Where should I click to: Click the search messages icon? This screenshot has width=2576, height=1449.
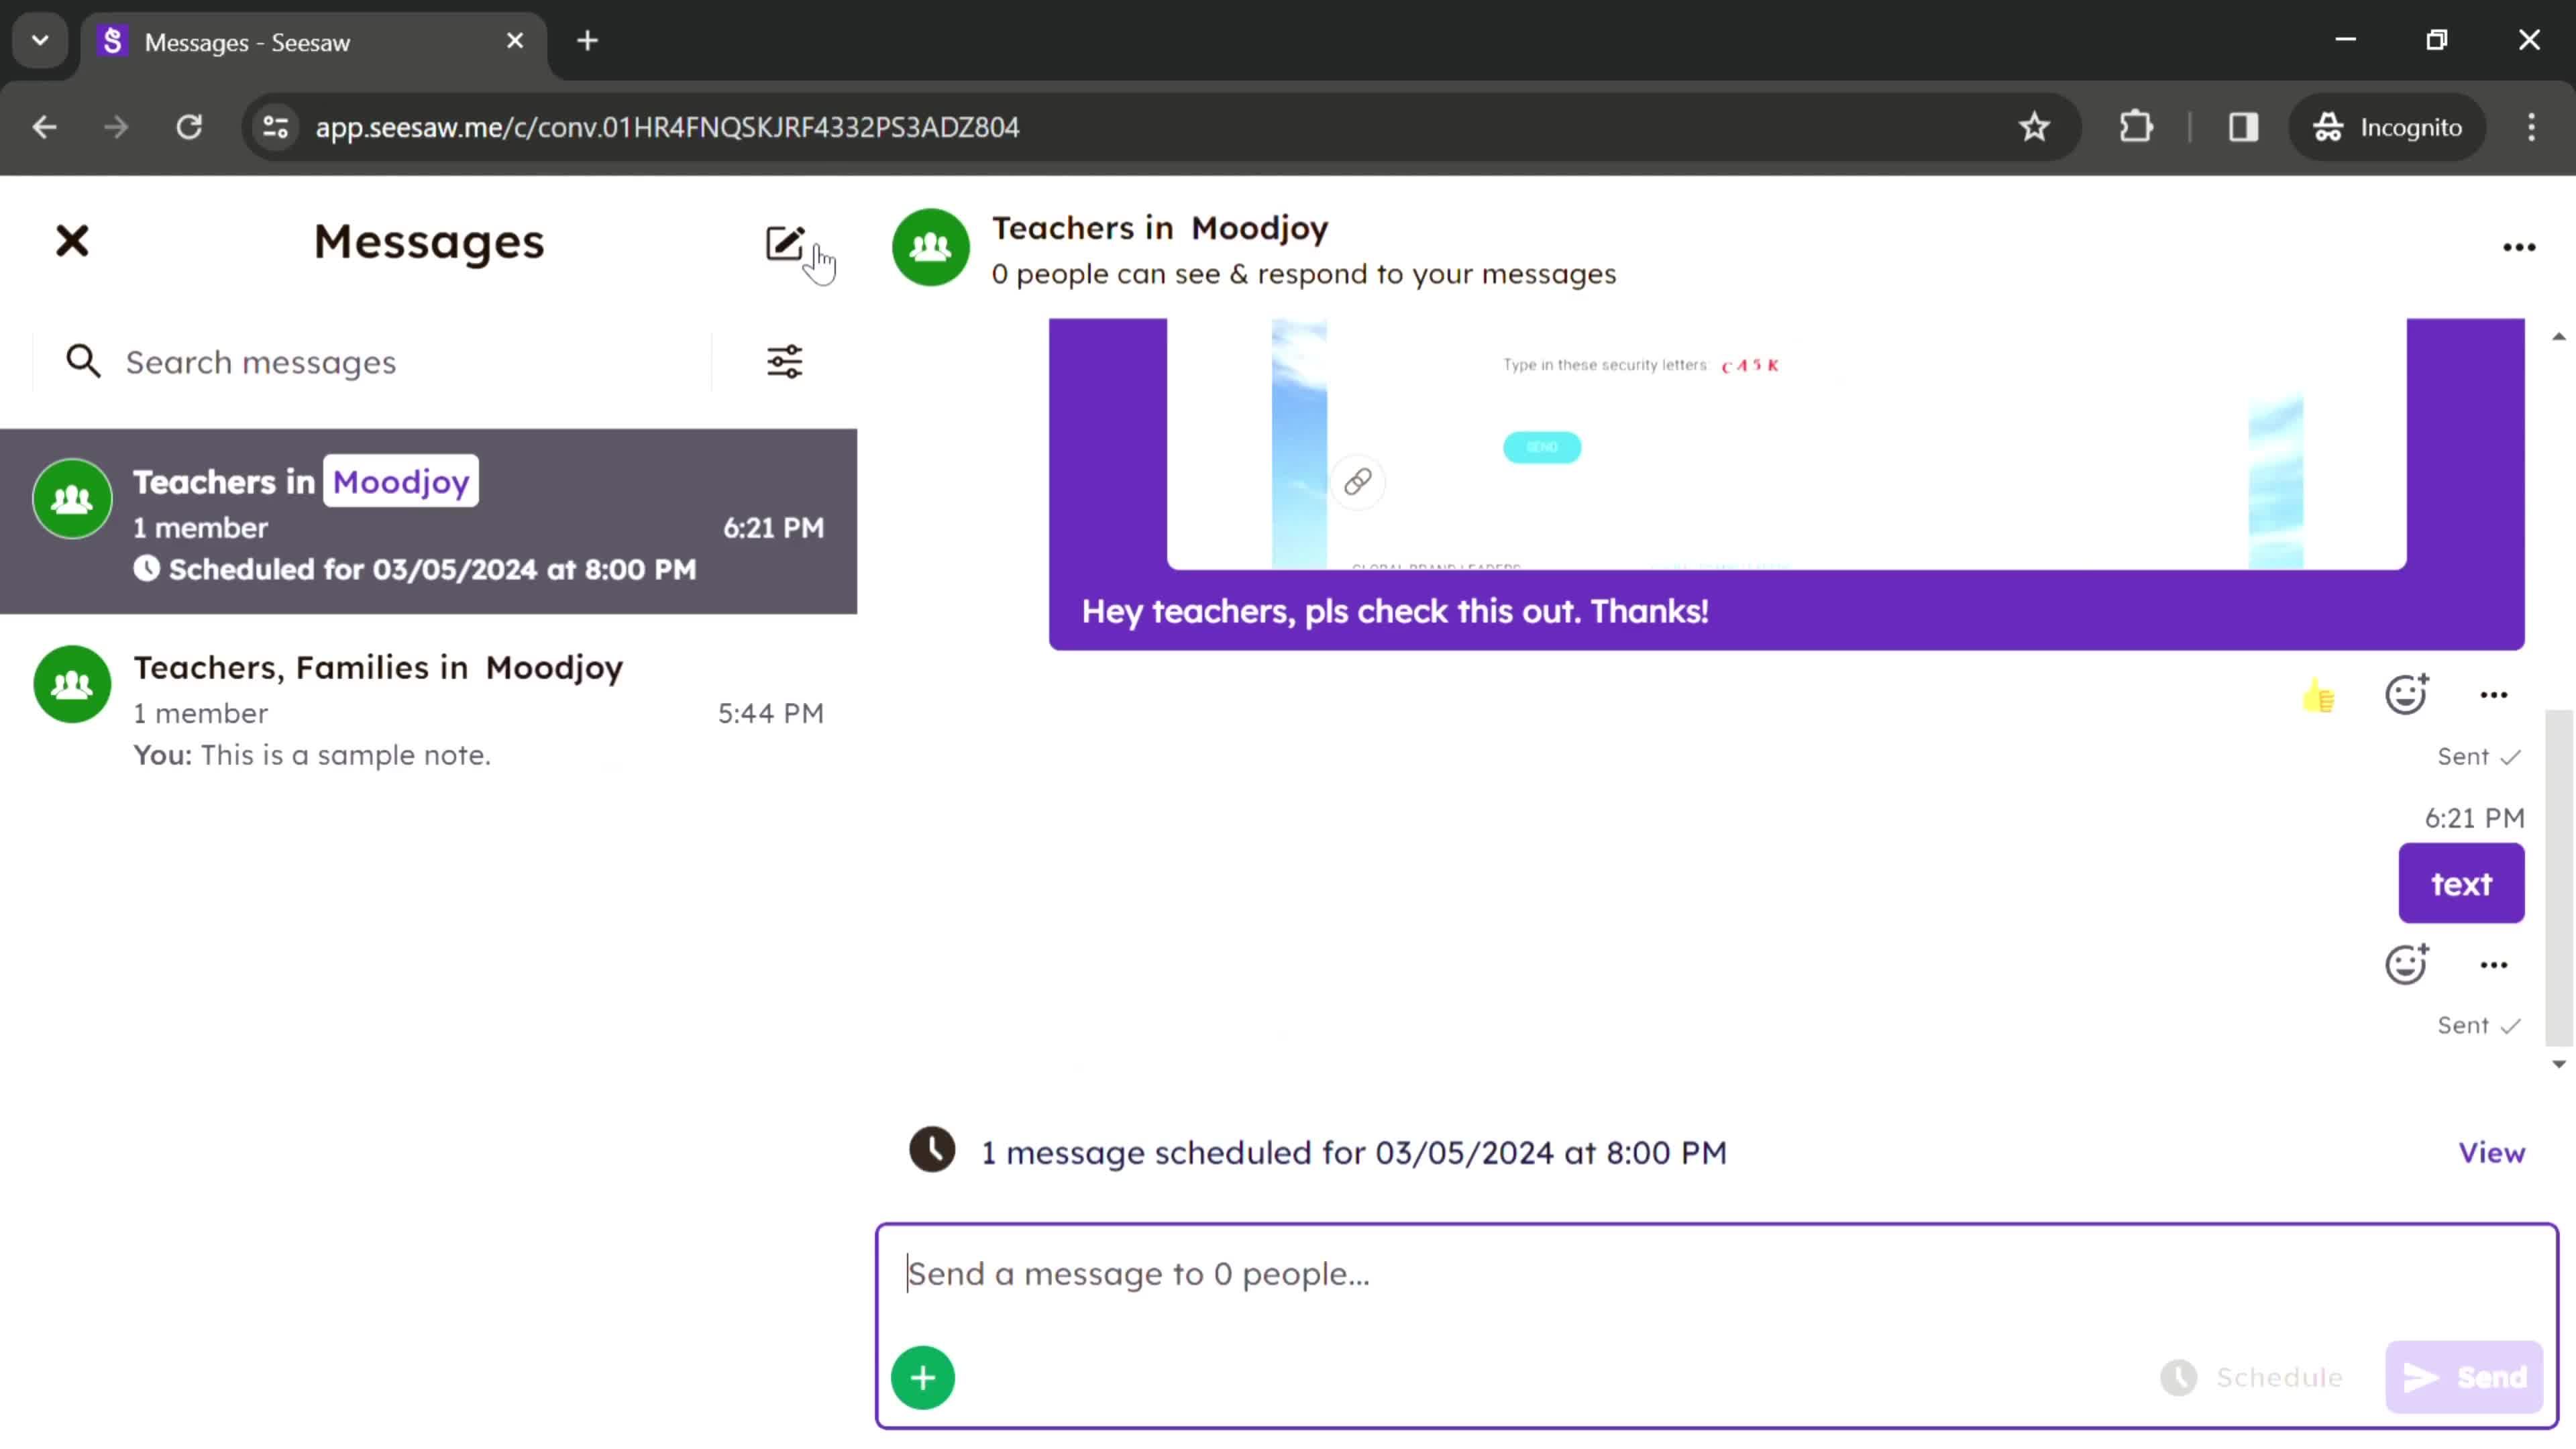pos(83,361)
